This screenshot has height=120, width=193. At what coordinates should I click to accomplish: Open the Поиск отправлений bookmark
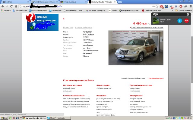tap(38, 10)
